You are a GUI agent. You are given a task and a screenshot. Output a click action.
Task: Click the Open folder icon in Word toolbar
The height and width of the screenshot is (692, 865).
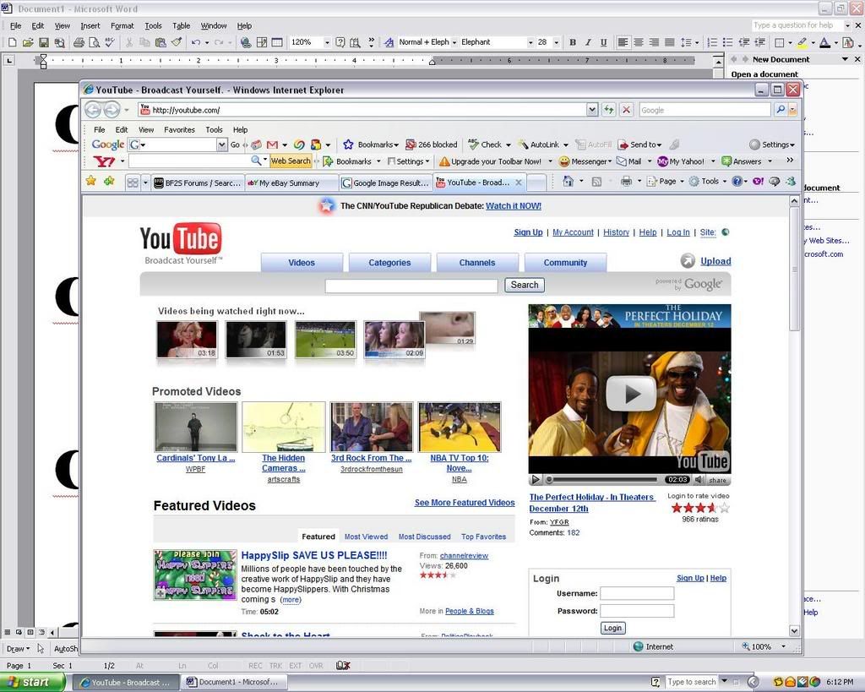tap(28, 42)
